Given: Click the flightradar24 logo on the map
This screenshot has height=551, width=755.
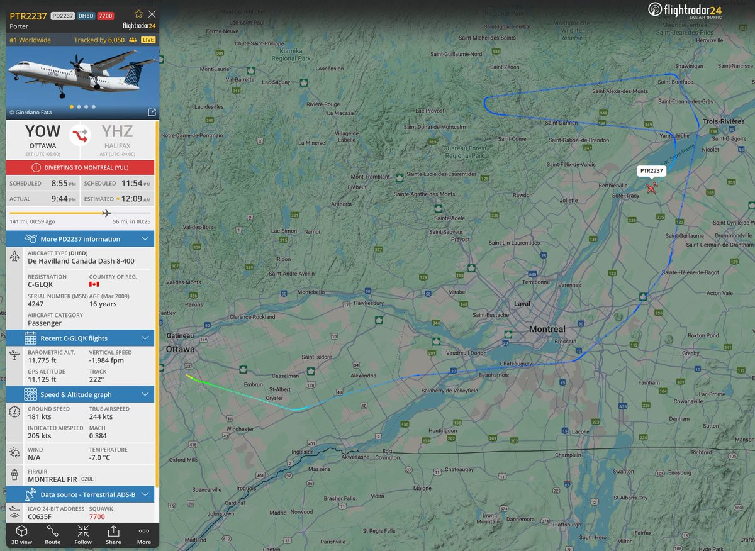Looking at the screenshot, I should pyautogui.click(x=685, y=10).
